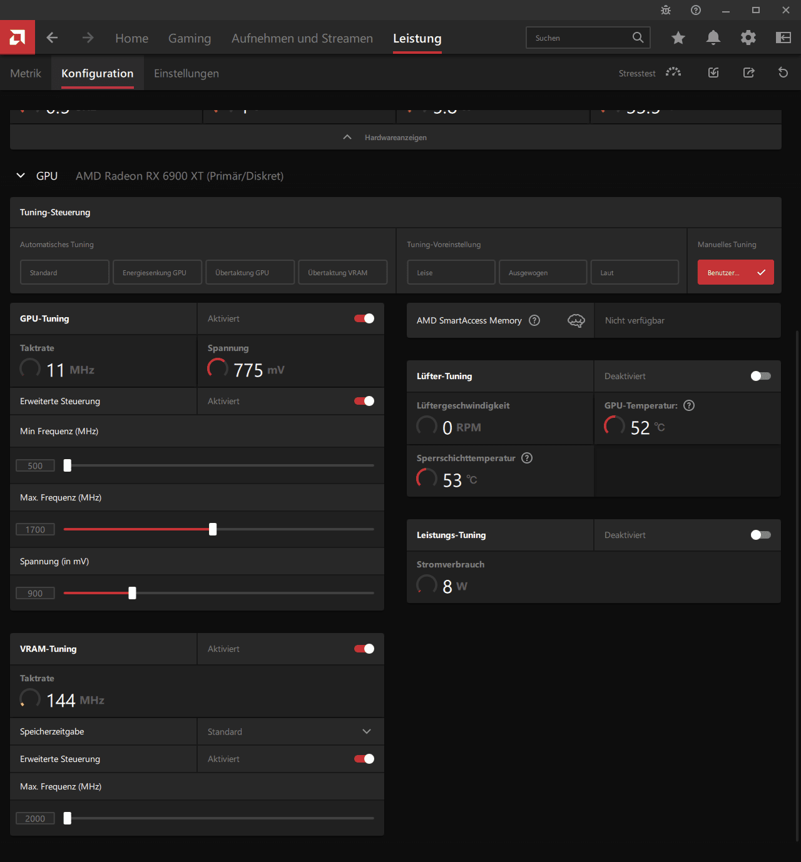Click the VRAM 2000 value box
The image size is (801, 862).
pyautogui.click(x=35, y=818)
